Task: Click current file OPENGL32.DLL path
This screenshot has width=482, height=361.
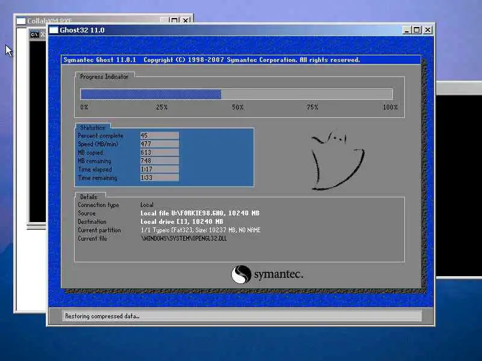Action: coord(184,238)
